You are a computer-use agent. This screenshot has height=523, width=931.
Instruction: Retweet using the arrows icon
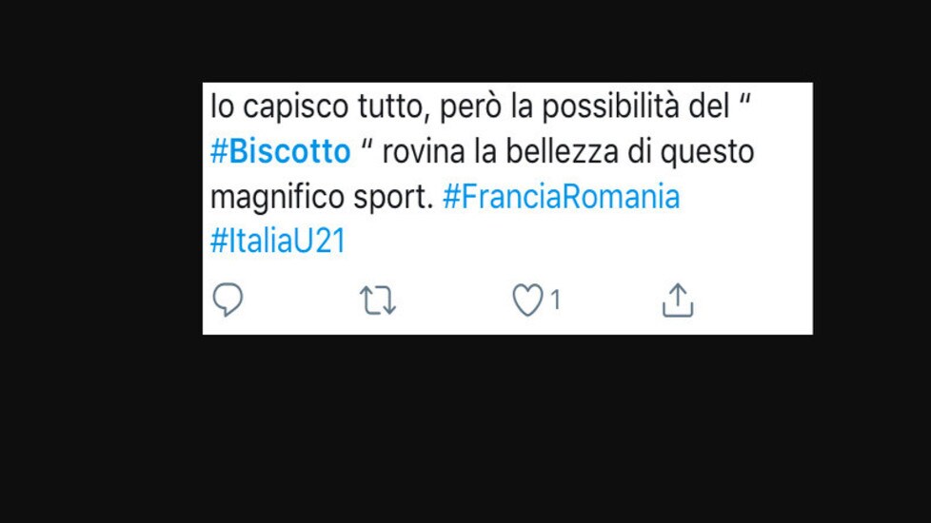tap(378, 300)
